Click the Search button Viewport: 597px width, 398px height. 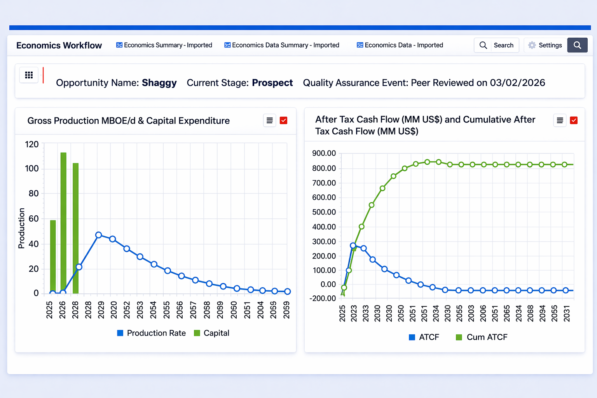pos(496,45)
